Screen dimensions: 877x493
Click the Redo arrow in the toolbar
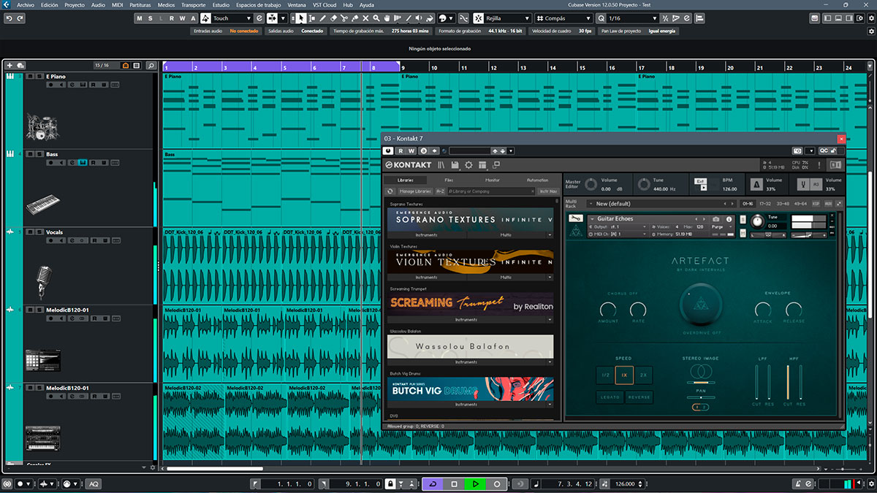point(20,18)
